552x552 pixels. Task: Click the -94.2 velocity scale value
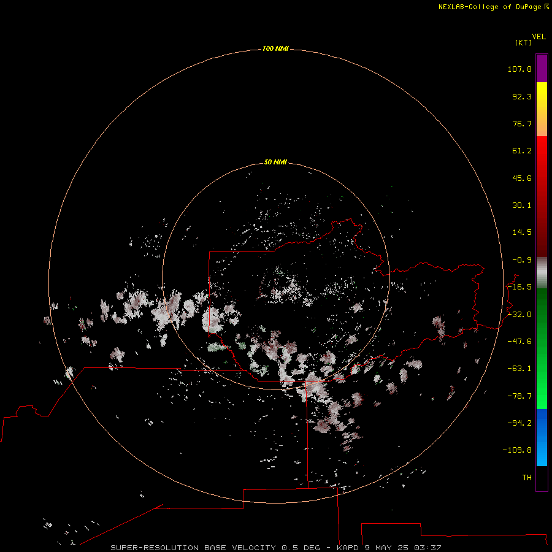pos(519,423)
